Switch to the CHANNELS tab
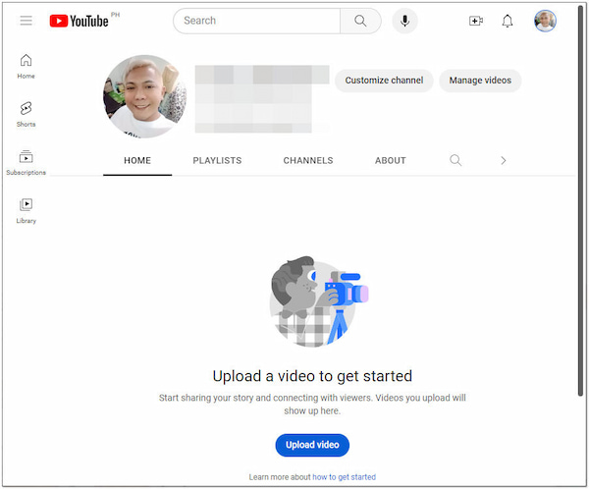Screen dimensions: 589x489 [x=308, y=160]
